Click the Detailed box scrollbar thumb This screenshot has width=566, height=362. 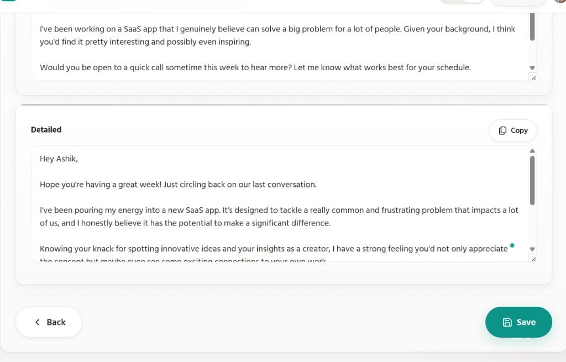pyautogui.click(x=532, y=180)
